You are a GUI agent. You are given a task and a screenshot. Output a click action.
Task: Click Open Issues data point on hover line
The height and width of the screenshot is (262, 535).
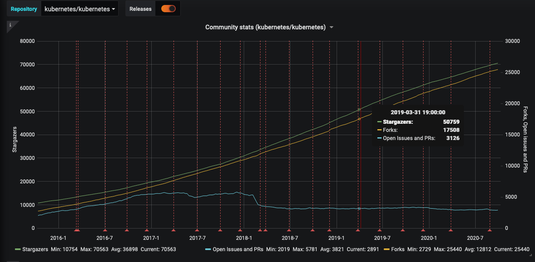point(359,209)
